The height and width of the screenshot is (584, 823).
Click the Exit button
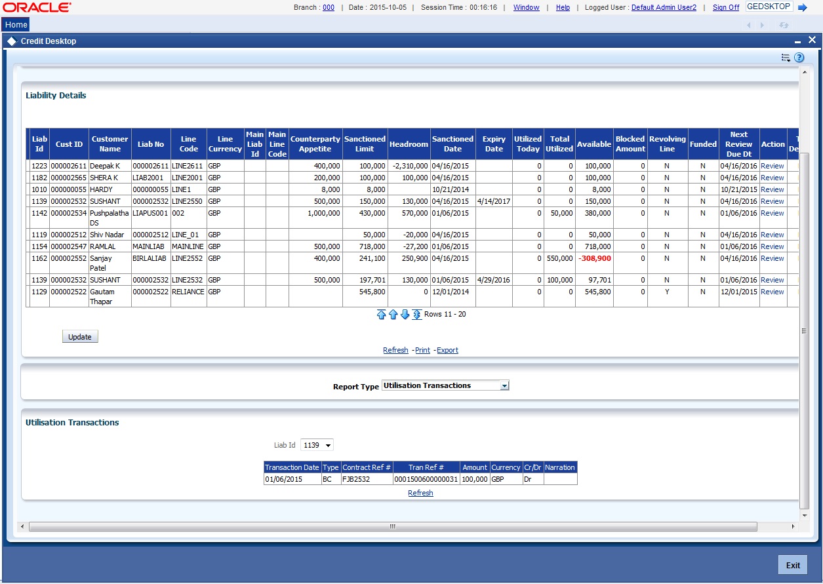pyautogui.click(x=793, y=565)
